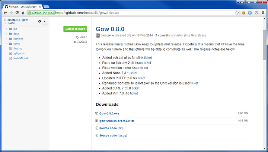
Task: Expand the licenses folder tree arrow
Action: click(6, 39)
